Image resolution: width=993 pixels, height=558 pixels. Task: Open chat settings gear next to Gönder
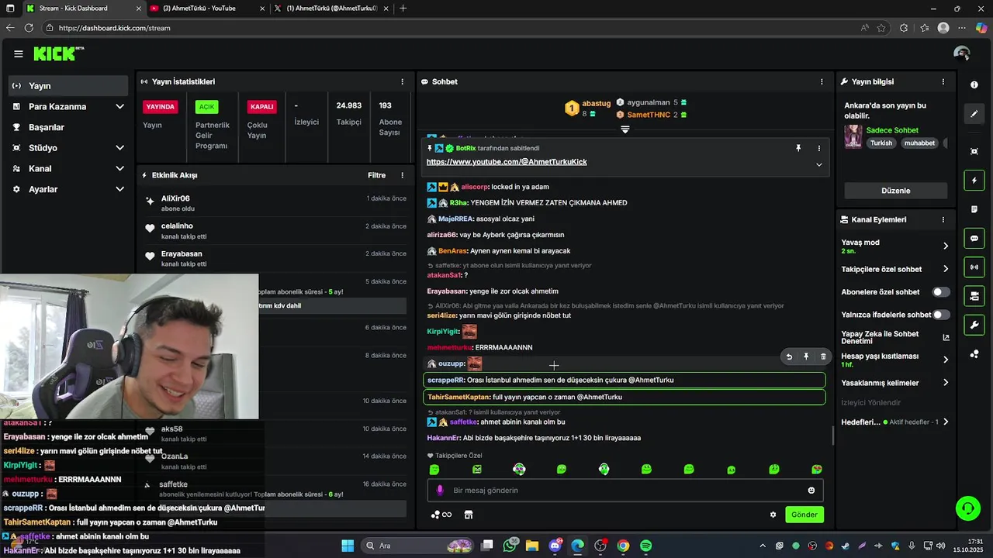[773, 515]
